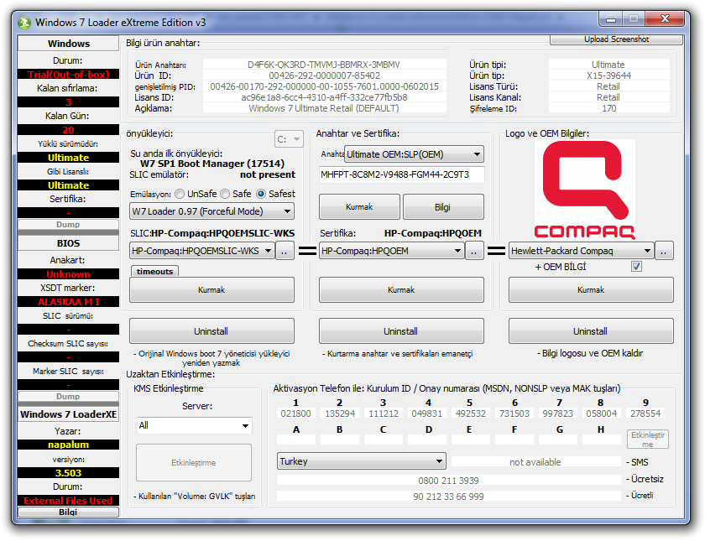The image size is (705, 541).
Task: Click the '..' button beside HP-Compaq:HPQOEM certificate dropdown
Action: tap(474, 251)
